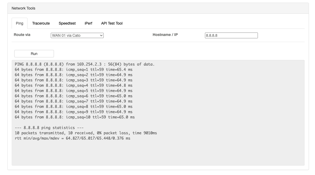The image size is (315, 175).
Task: Click the icmp_seq=6 result line
Action: point(74,96)
